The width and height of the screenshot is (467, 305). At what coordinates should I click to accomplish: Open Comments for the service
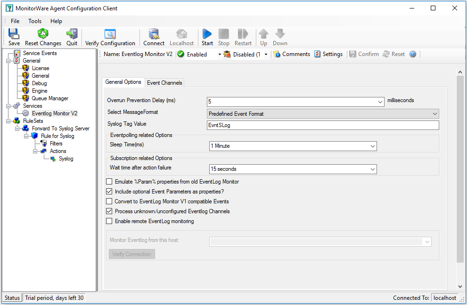point(291,54)
